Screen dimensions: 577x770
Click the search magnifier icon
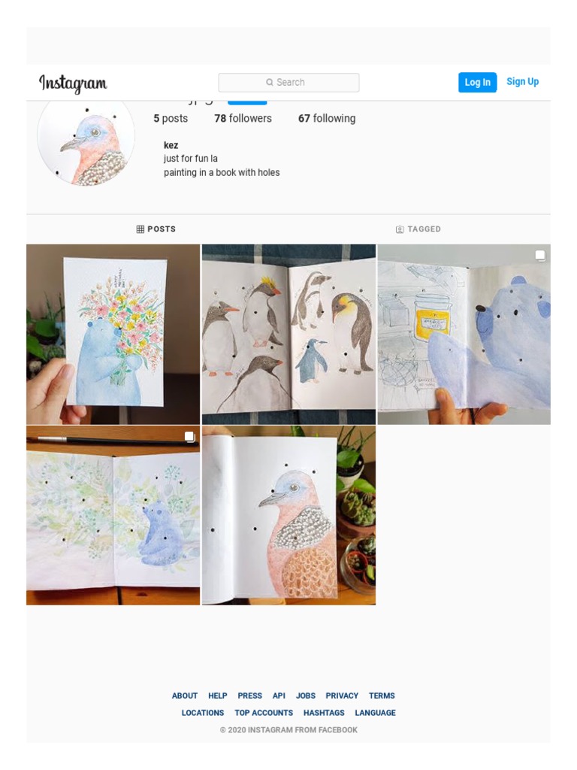pyautogui.click(x=270, y=83)
